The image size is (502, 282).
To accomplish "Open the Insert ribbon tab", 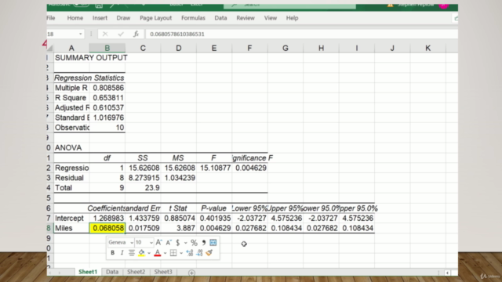I will (x=100, y=18).
